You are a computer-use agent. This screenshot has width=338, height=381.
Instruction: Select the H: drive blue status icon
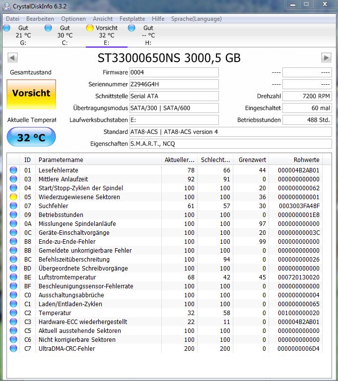[x=132, y=28]
